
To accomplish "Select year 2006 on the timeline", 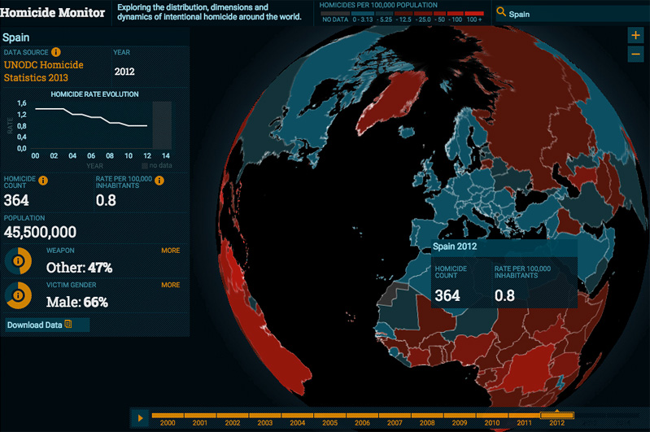I will 362,419.
